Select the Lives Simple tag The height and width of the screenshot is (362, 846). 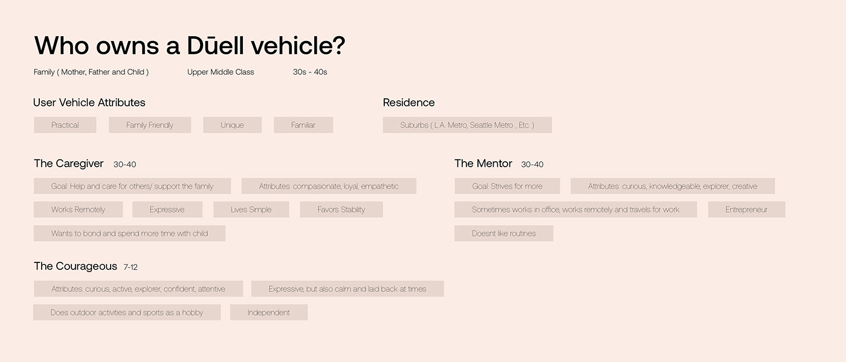tap(251, 209)
